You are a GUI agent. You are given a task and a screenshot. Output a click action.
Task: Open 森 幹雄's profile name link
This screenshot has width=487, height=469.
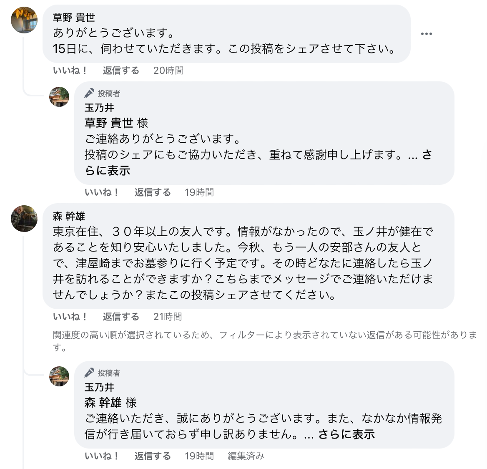pyautogui.click(x=69, y=216)
